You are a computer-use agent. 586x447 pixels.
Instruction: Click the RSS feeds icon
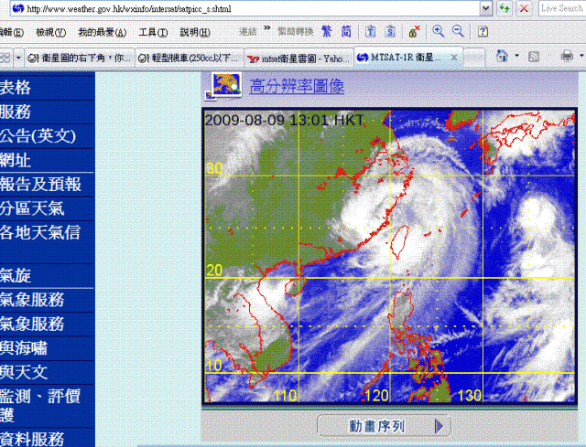(535, 57)
